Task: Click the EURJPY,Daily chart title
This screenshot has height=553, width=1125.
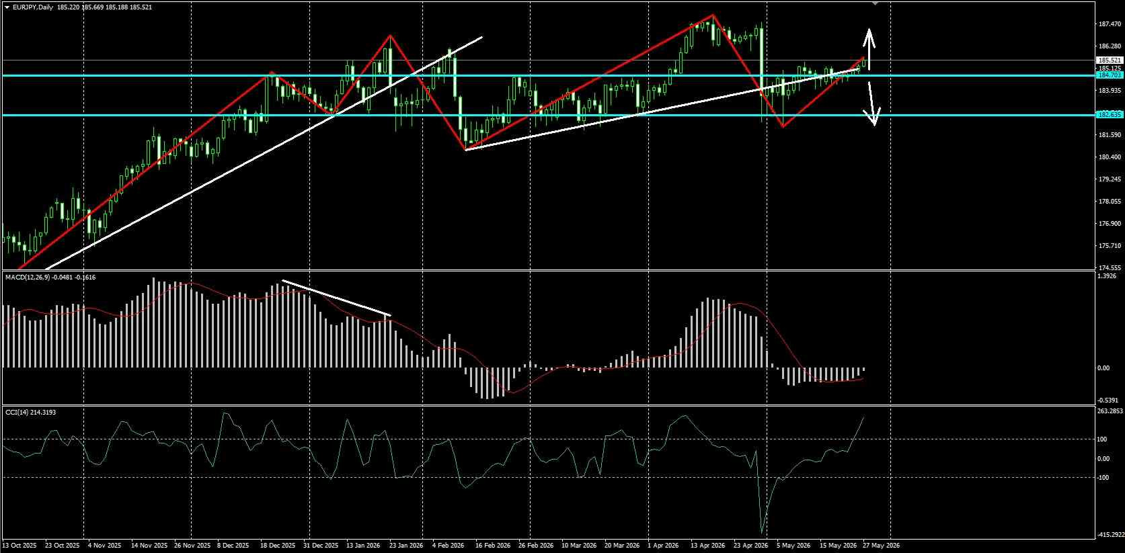Action: pos(33,7)
